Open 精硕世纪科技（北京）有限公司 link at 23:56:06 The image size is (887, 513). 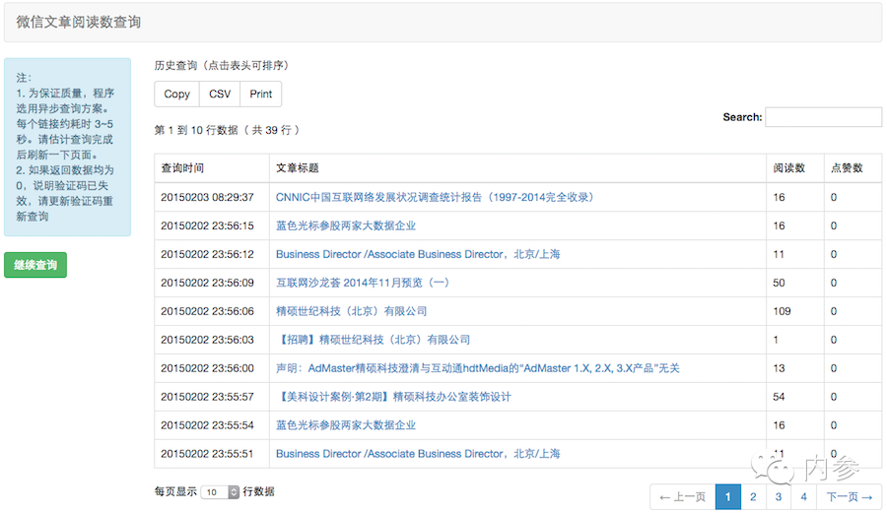[351, 311]
